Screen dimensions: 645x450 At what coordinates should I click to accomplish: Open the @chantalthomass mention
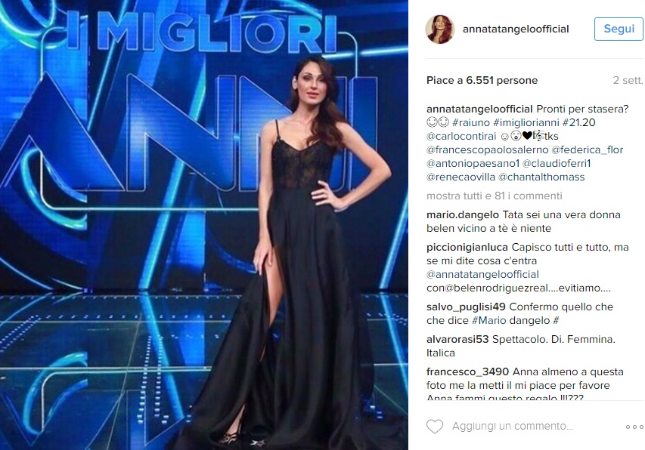pos(541,177)
